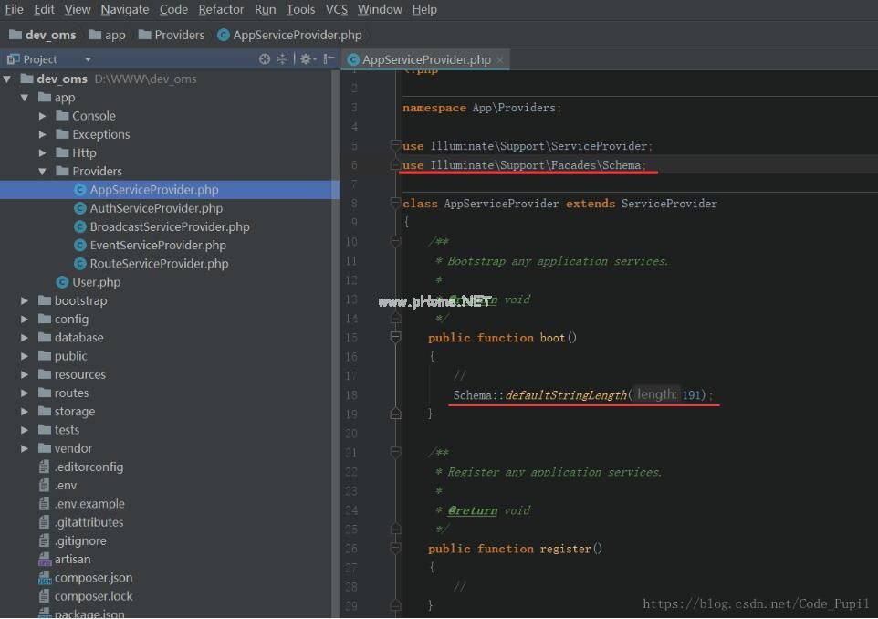The image size is (878, 619).
Task: Open Project panel settings gear
Action: tap(306, 58)
